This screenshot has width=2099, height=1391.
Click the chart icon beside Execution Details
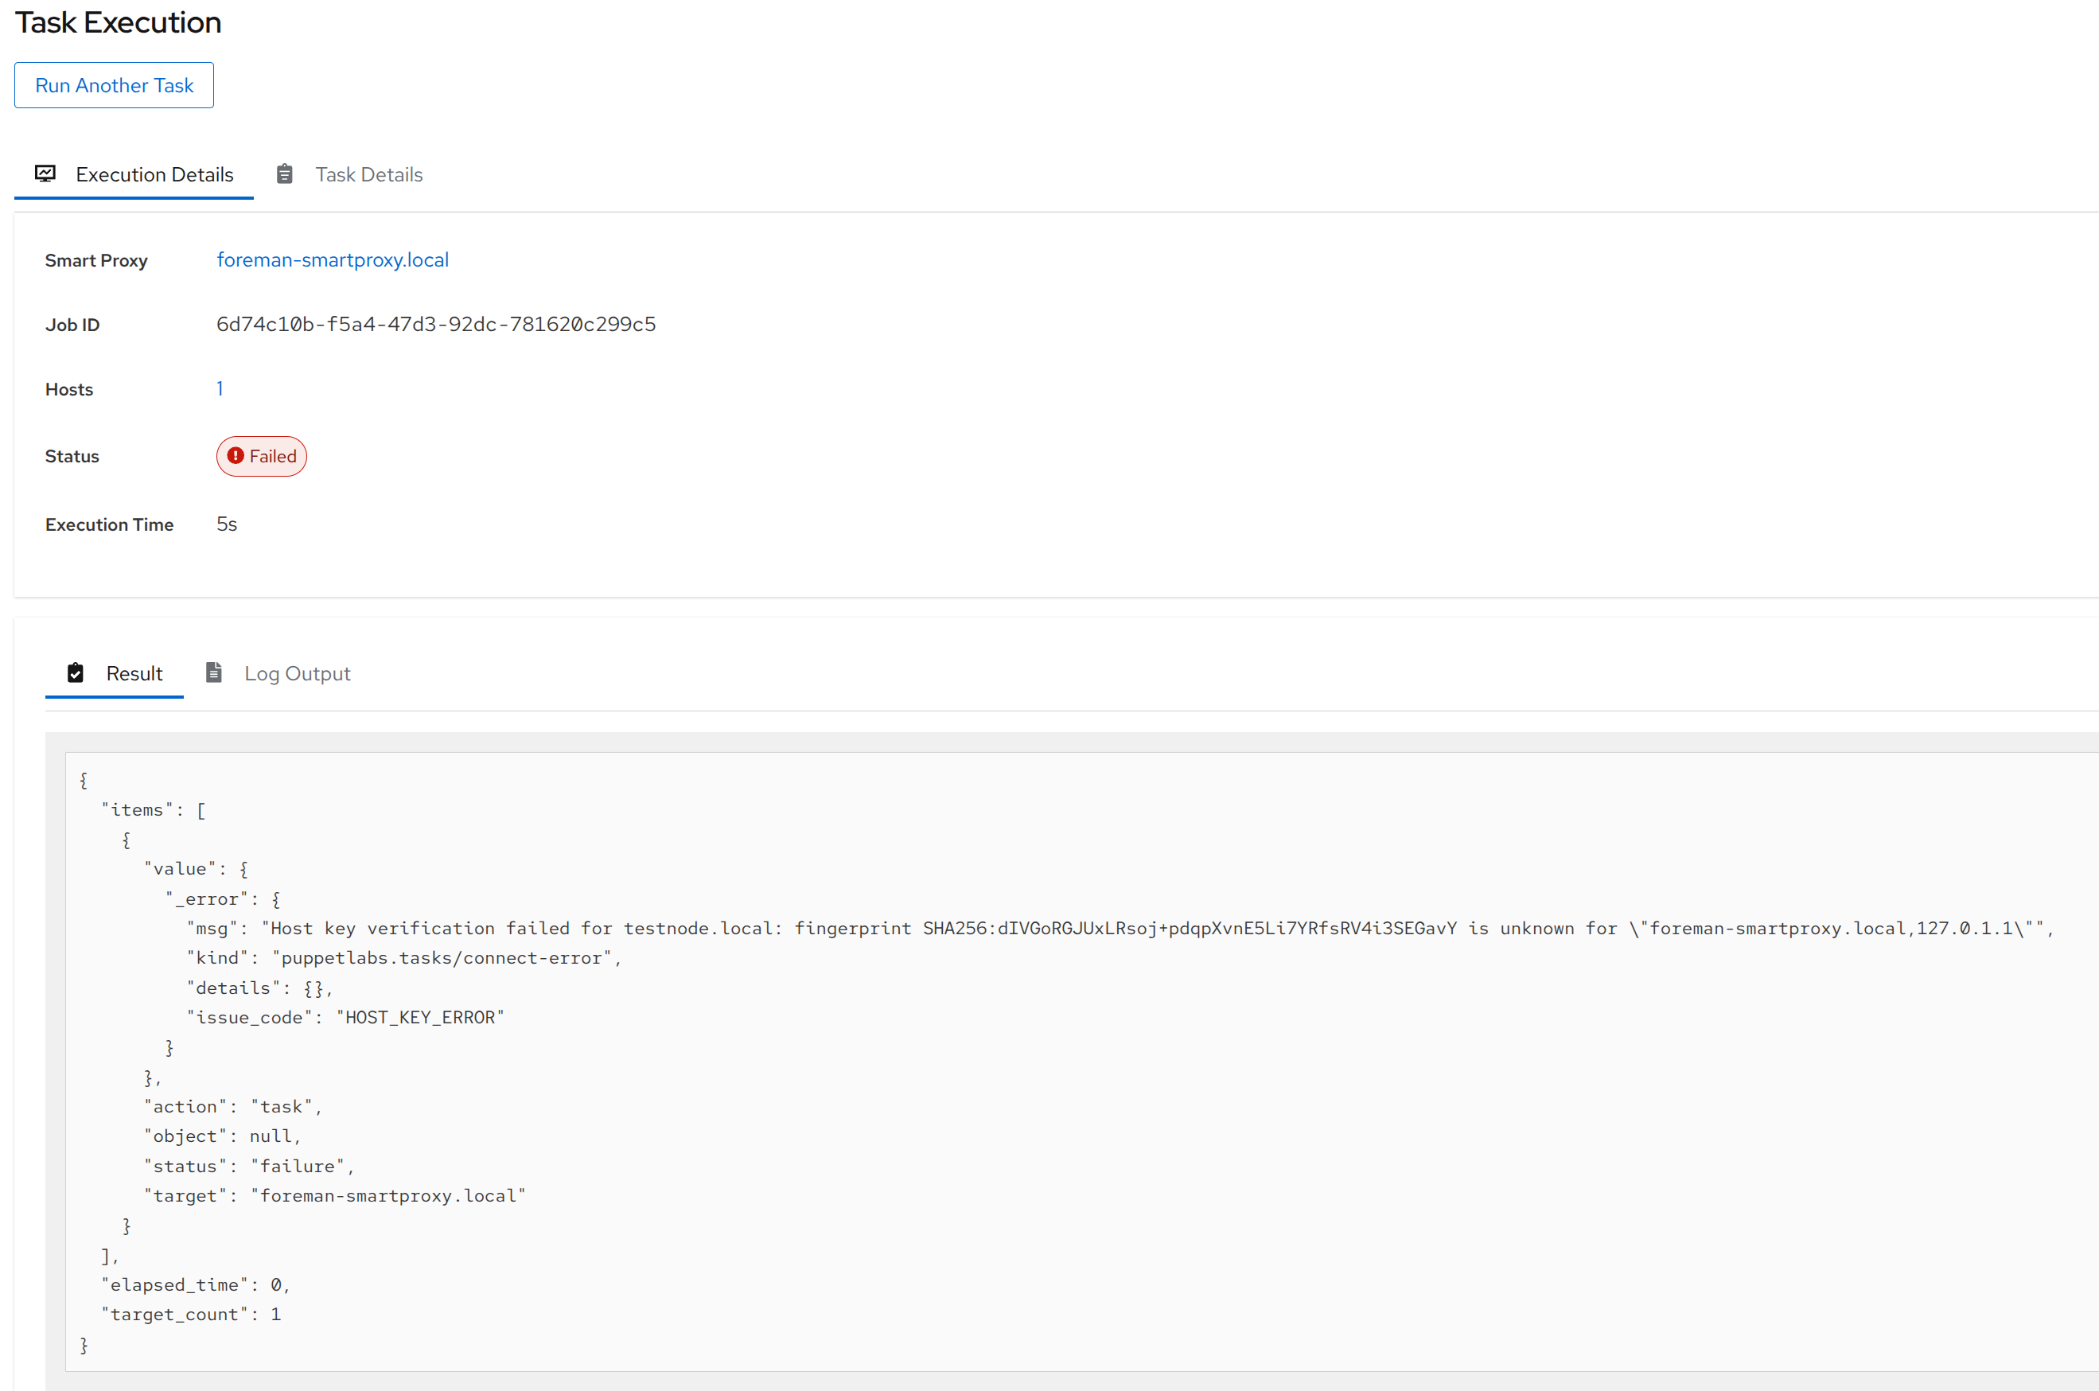[x=46, y=173]
